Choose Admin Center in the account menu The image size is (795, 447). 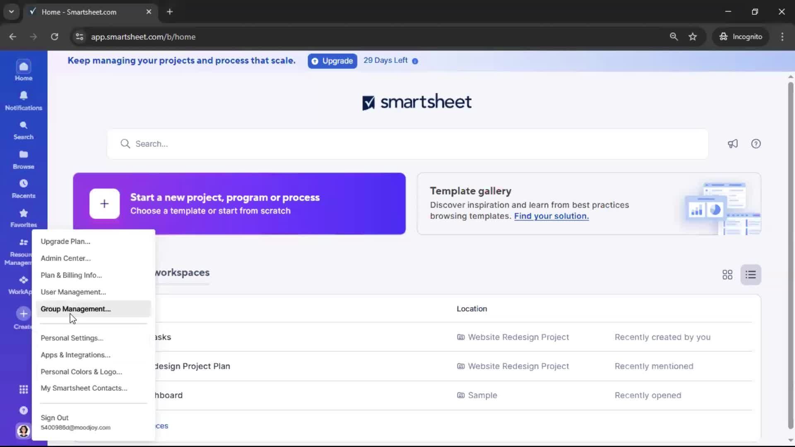point(65,258)
